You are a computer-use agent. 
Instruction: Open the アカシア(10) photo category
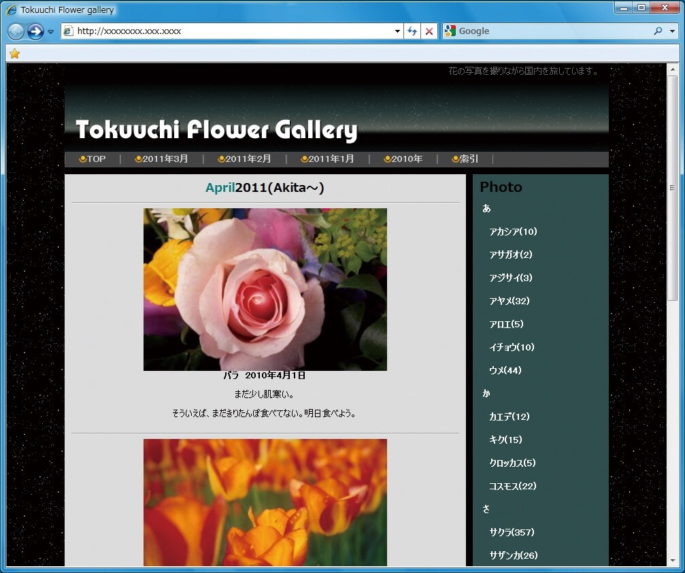(x=513, y=231)
